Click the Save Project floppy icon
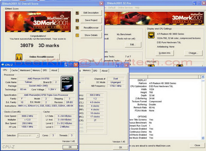Image resolution: width=206 pixels, height=151 pixels. (x=77, y=21)
